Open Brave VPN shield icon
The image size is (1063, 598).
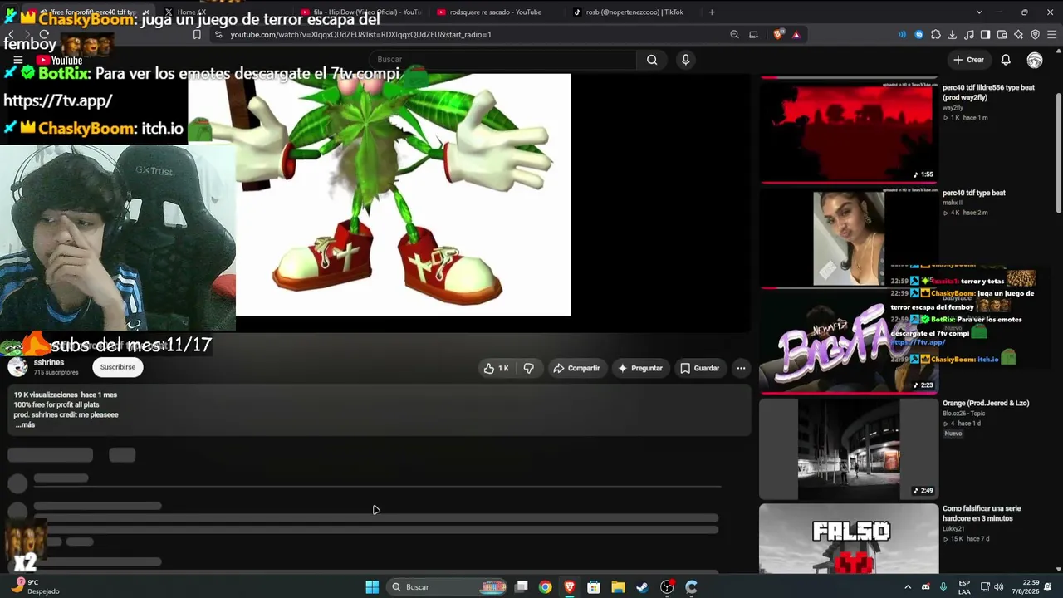click(x=1035, y=35)
